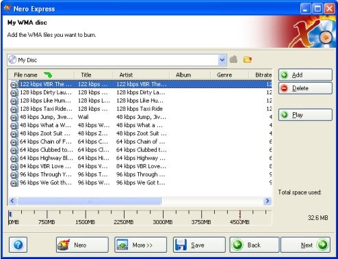The height and width of the screenshot is (259, 338).
Task: Click audio icon of 64 kbps Clubbed to row
Action: [x=14, y=150]
